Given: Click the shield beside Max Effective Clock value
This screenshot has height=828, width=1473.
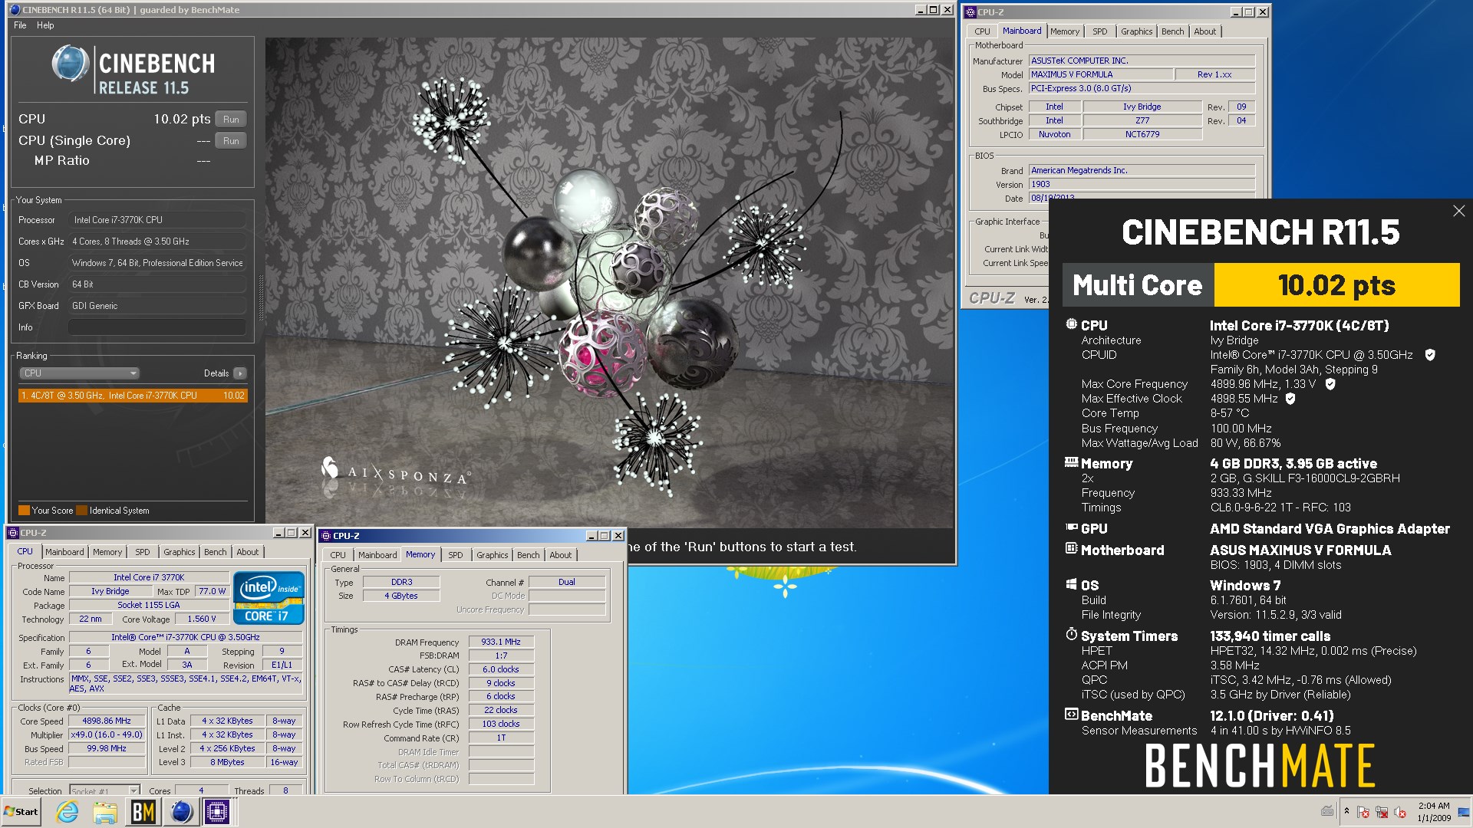Looking at the screenshot, I should 1290,399.
